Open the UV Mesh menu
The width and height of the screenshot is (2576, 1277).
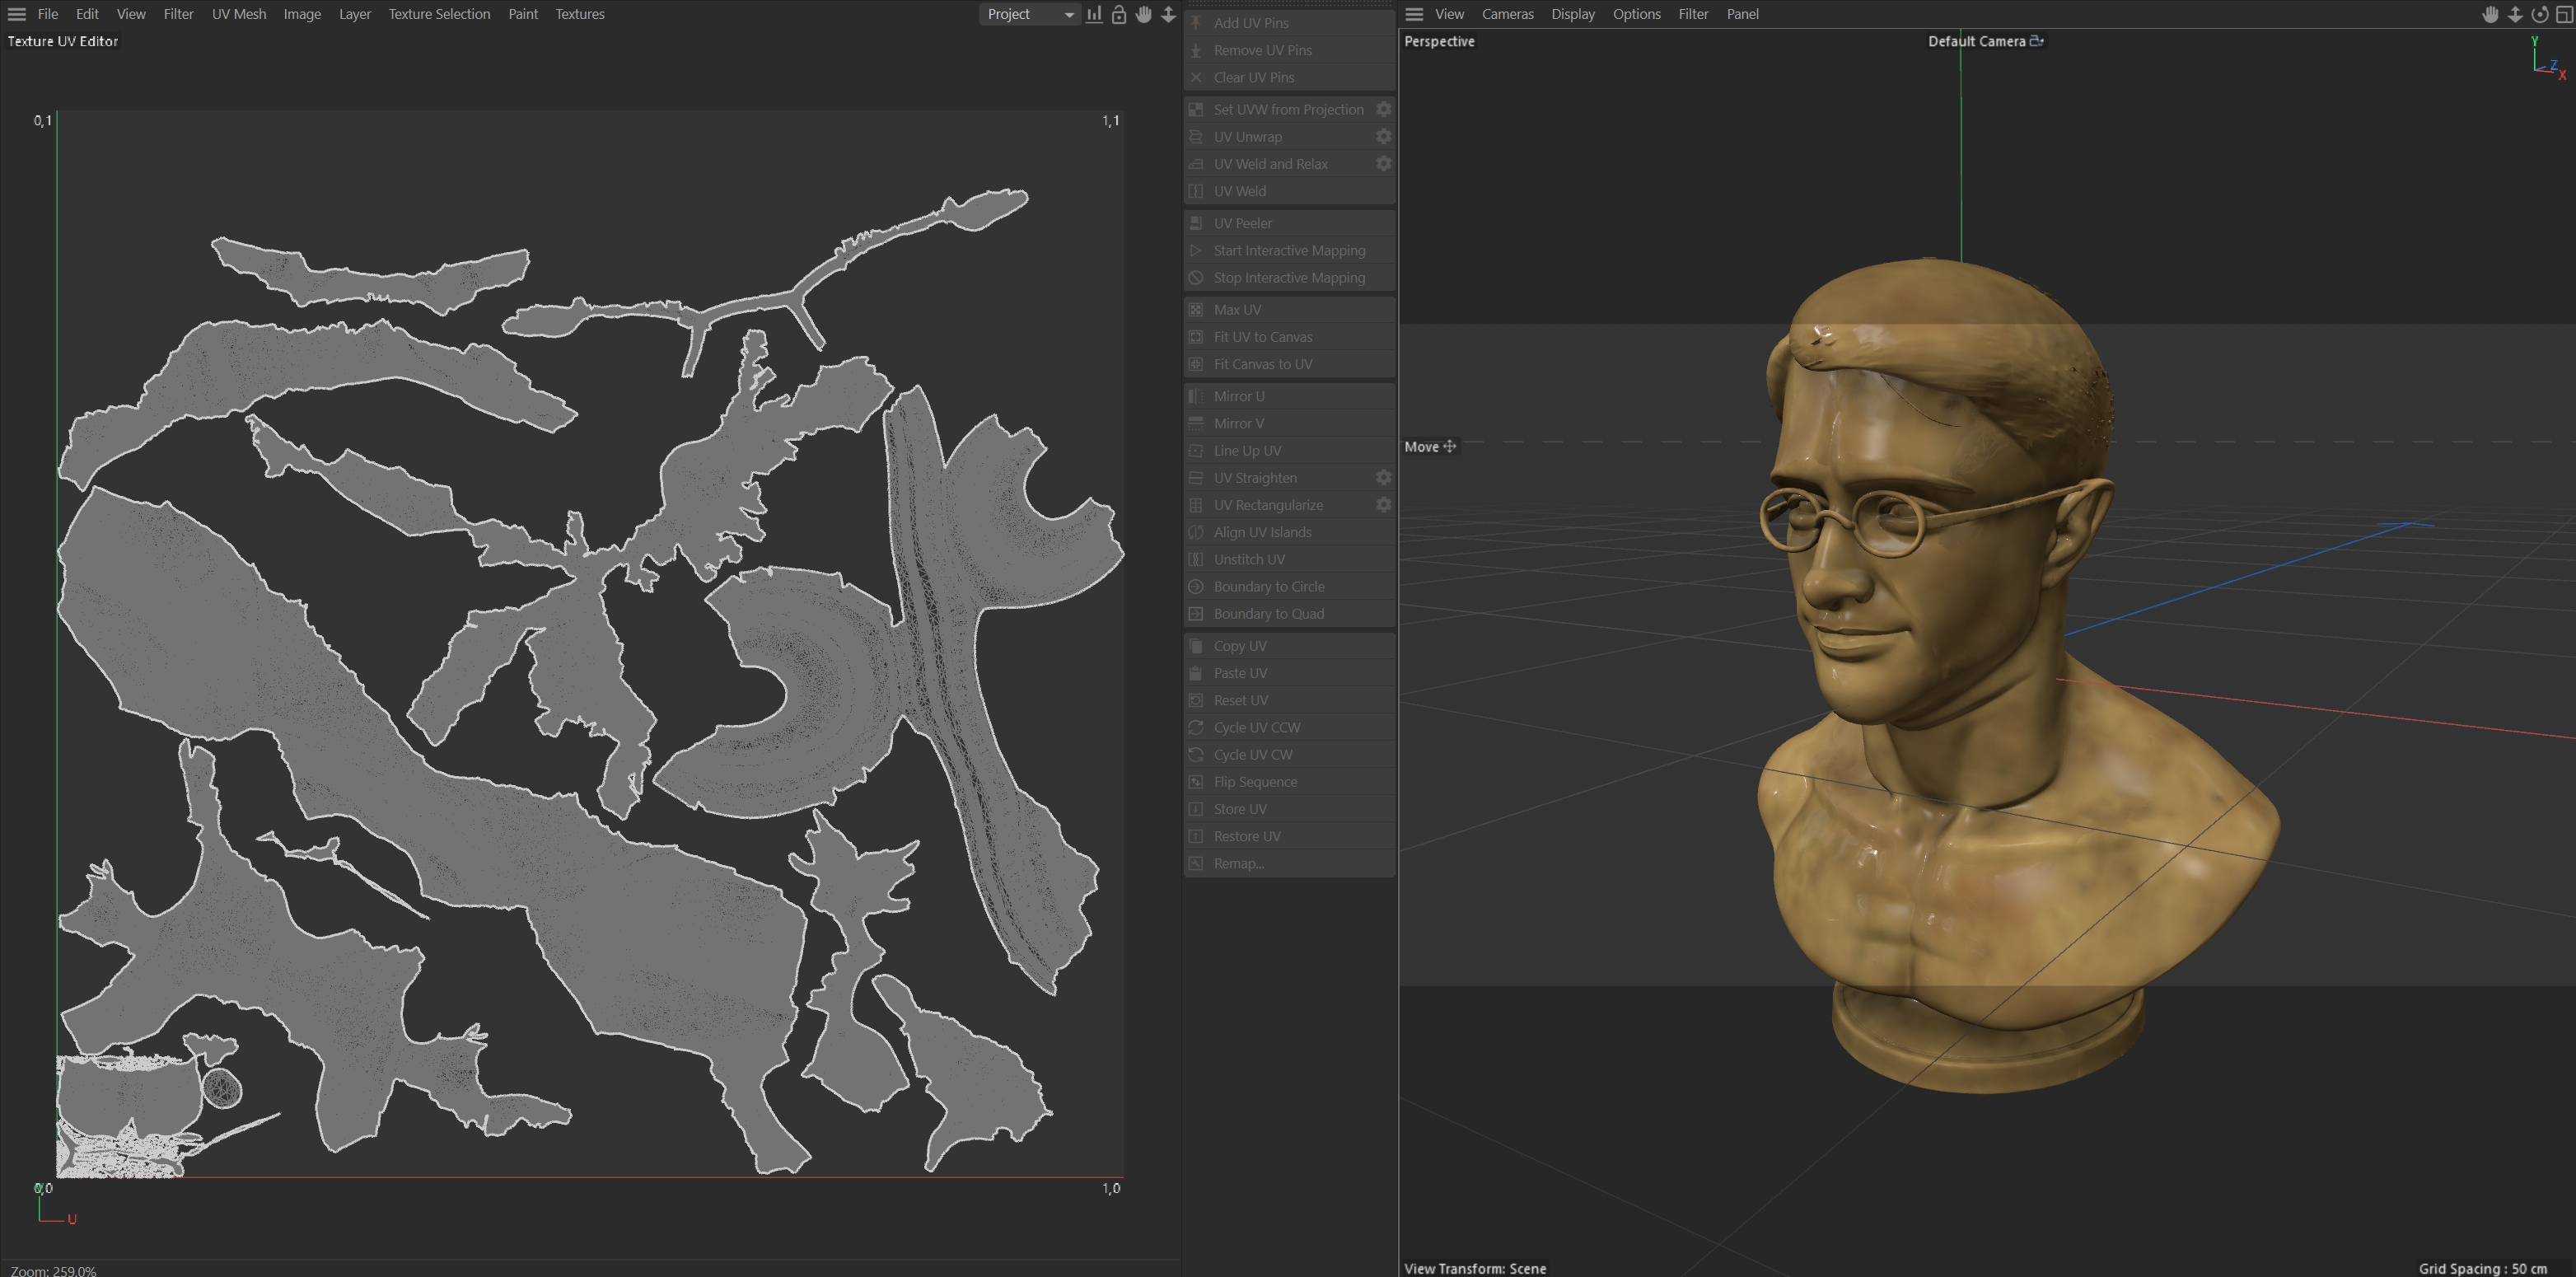click(x=238, y=14)
